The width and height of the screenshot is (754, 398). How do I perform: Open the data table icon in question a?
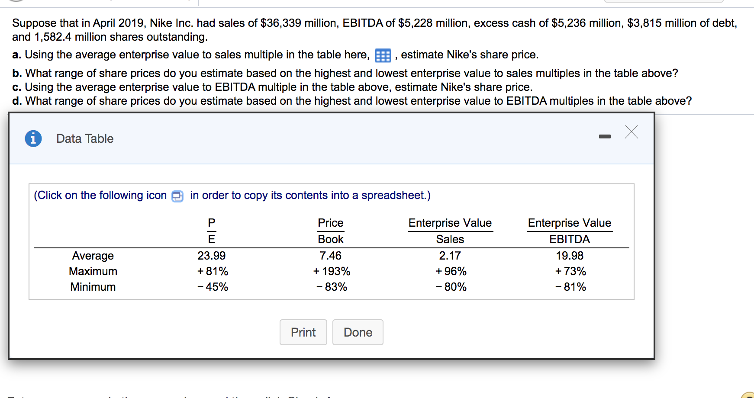pos(383,56)
